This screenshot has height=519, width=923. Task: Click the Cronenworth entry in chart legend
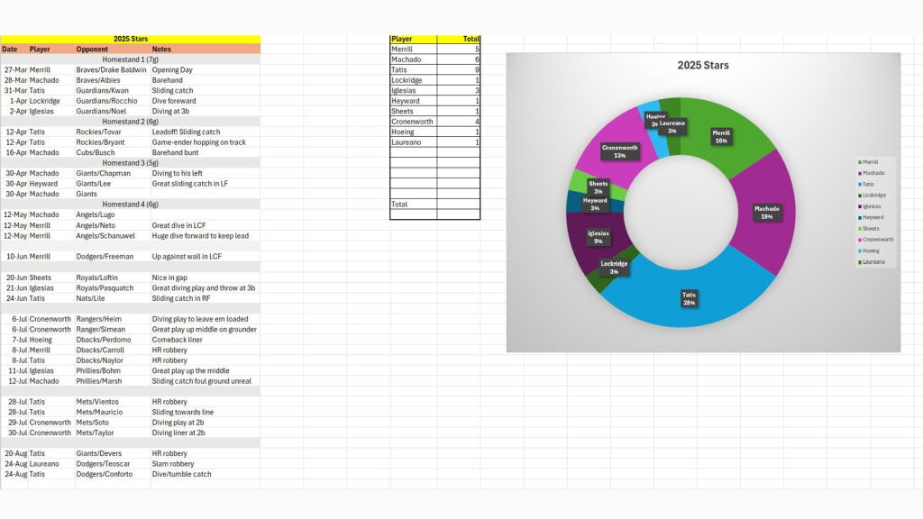click(x=875, y=240)
